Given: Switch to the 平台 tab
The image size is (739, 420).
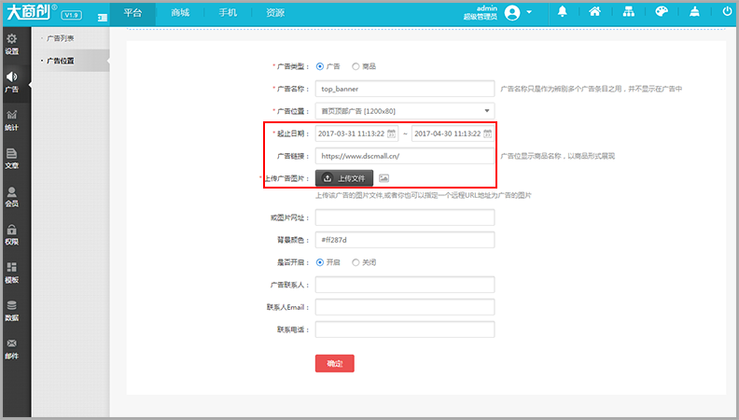Looking at the screenshot, I should (132, 13).
